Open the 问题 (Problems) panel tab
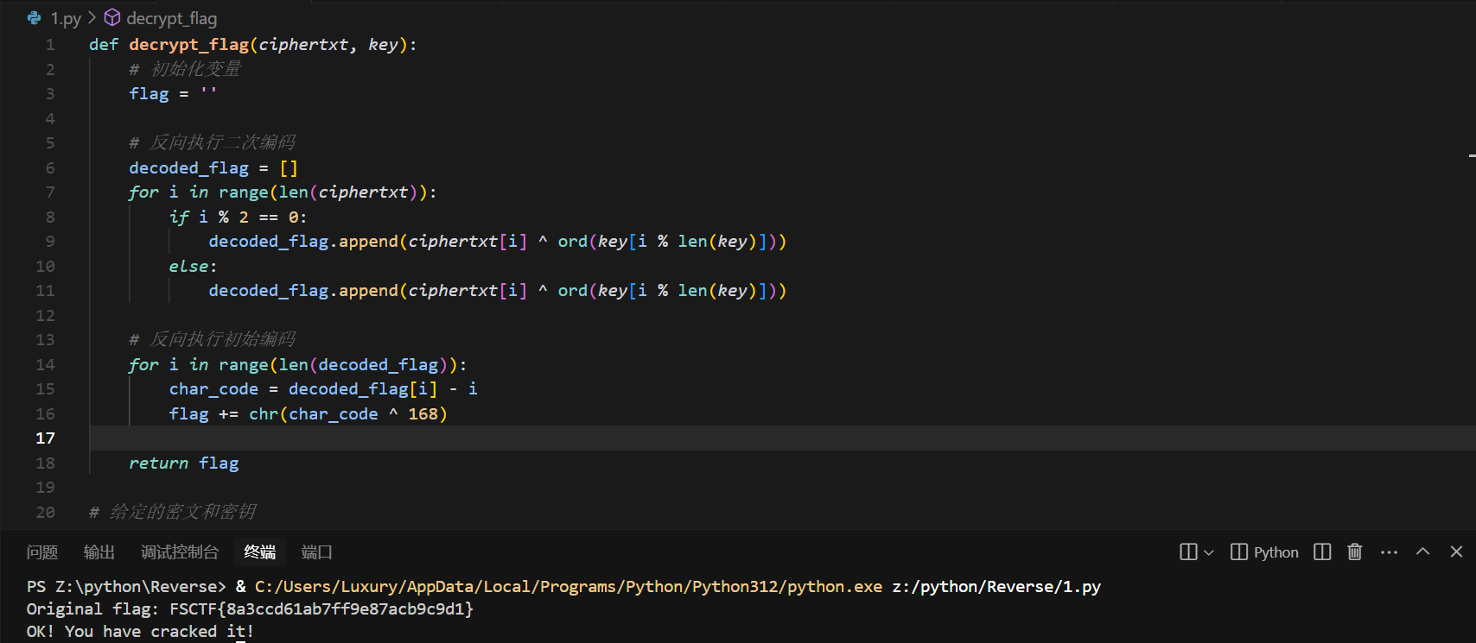Viewport: 1476px width, 643px height. (x=42, y=552)
